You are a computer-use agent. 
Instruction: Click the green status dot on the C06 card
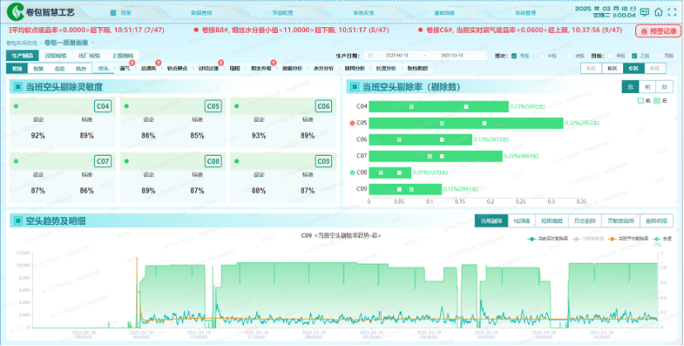(x=237, y=106)
